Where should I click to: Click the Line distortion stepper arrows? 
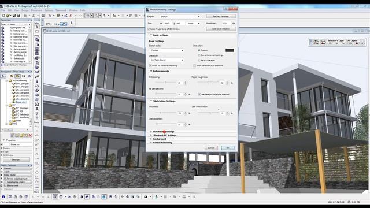(185, 124)
